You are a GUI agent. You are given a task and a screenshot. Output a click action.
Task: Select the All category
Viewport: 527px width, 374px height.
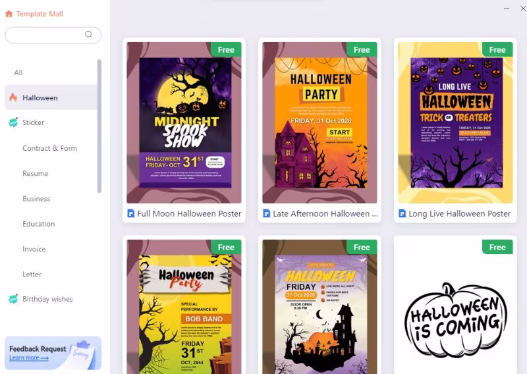coord(18,72)
